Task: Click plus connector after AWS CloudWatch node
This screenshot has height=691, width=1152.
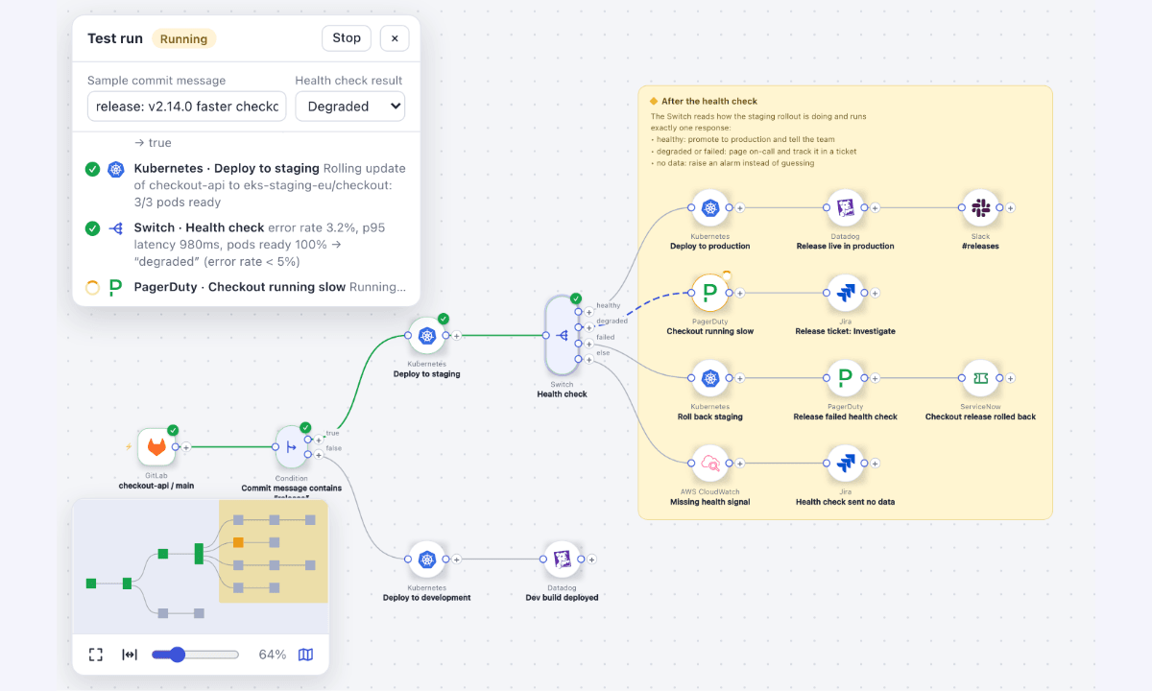Action: pos(740,464)
